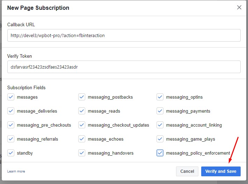Uncheck message_deliveries field
Screen dimensions: 248x184
(x=11, y=111)
